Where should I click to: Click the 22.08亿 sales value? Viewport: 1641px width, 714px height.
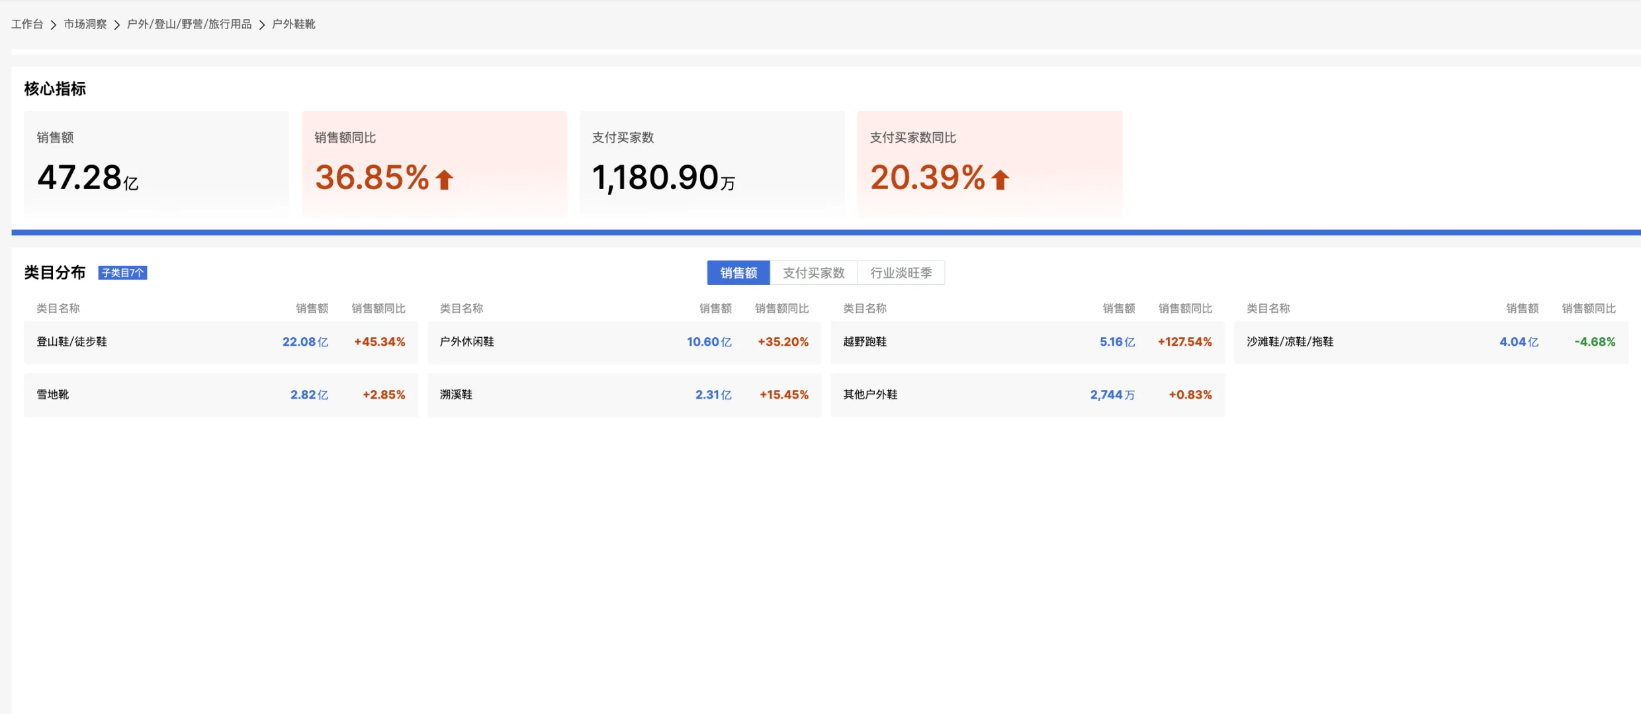click(x=305, y=342)
